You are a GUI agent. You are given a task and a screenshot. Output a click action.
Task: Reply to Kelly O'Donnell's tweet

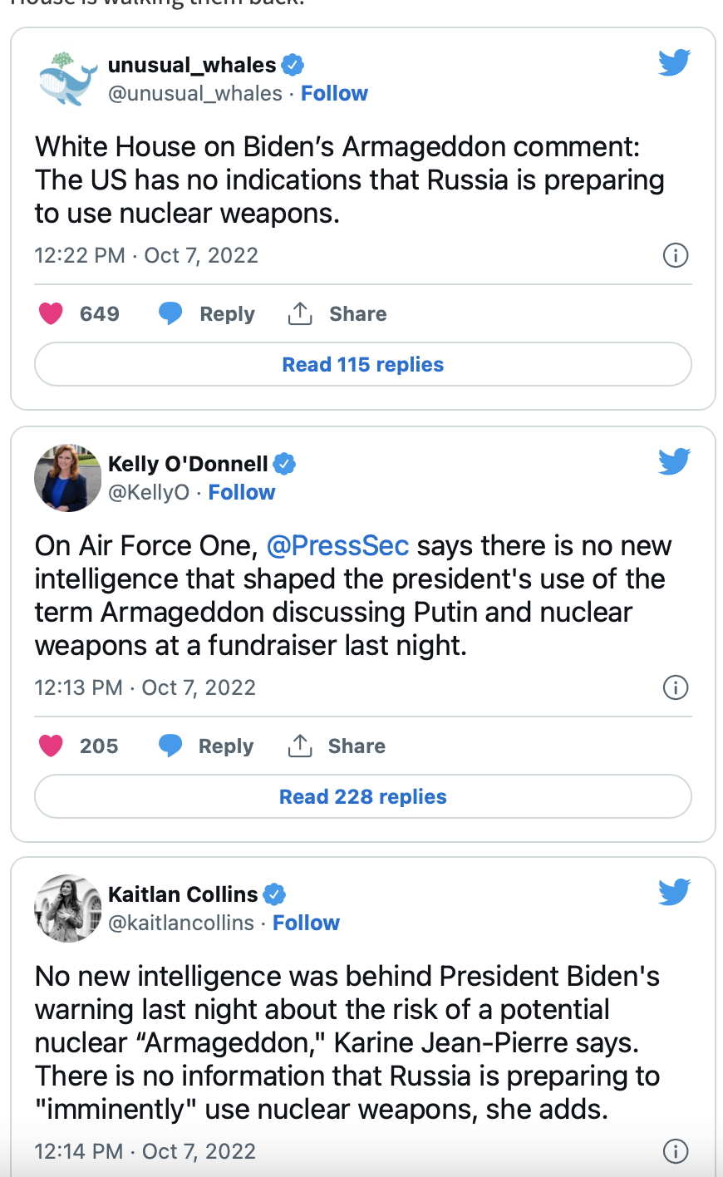pyautogui.click(x=206, y=746)
